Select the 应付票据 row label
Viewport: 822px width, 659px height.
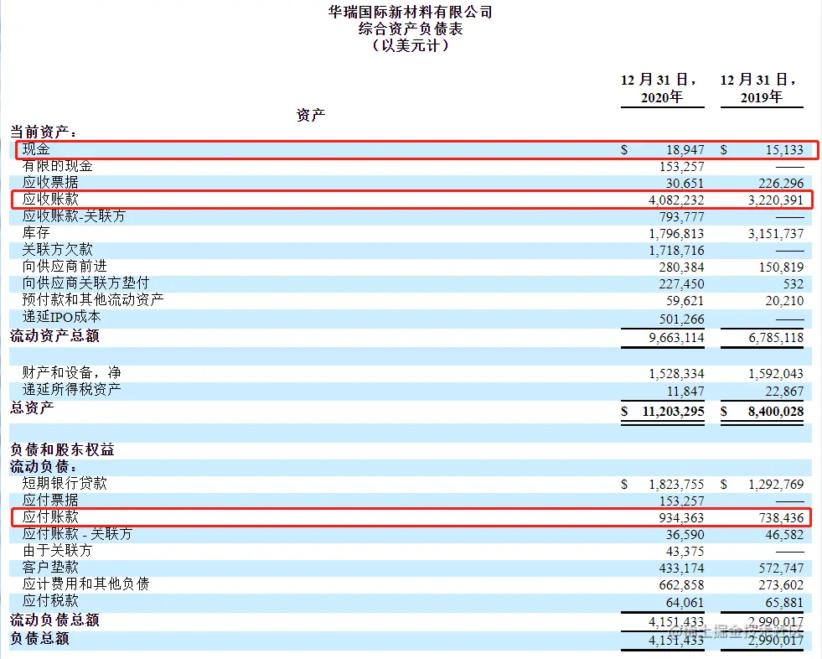(50, 500)
